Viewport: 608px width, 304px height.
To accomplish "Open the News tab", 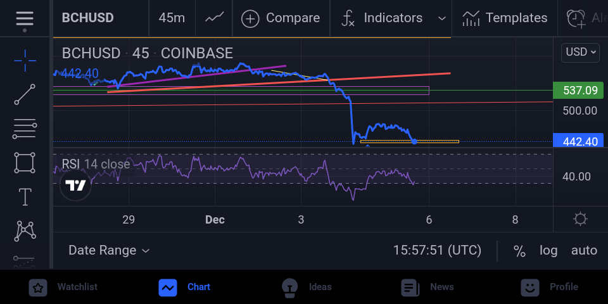I will pyautogui.click(x=427, y=288).
